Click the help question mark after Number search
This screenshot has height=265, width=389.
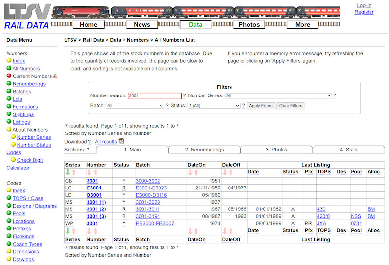click(x=184, y=95)
